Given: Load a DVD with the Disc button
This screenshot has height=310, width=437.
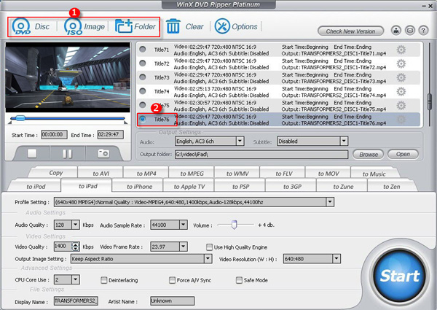Looking at the screenshot, I should 31,26.
